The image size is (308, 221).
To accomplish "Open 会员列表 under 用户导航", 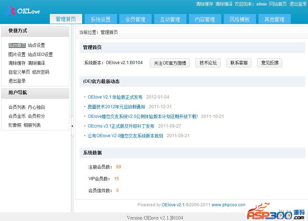I will pos(17,107).
